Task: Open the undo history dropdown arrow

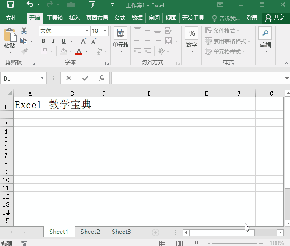Action: 38,4
